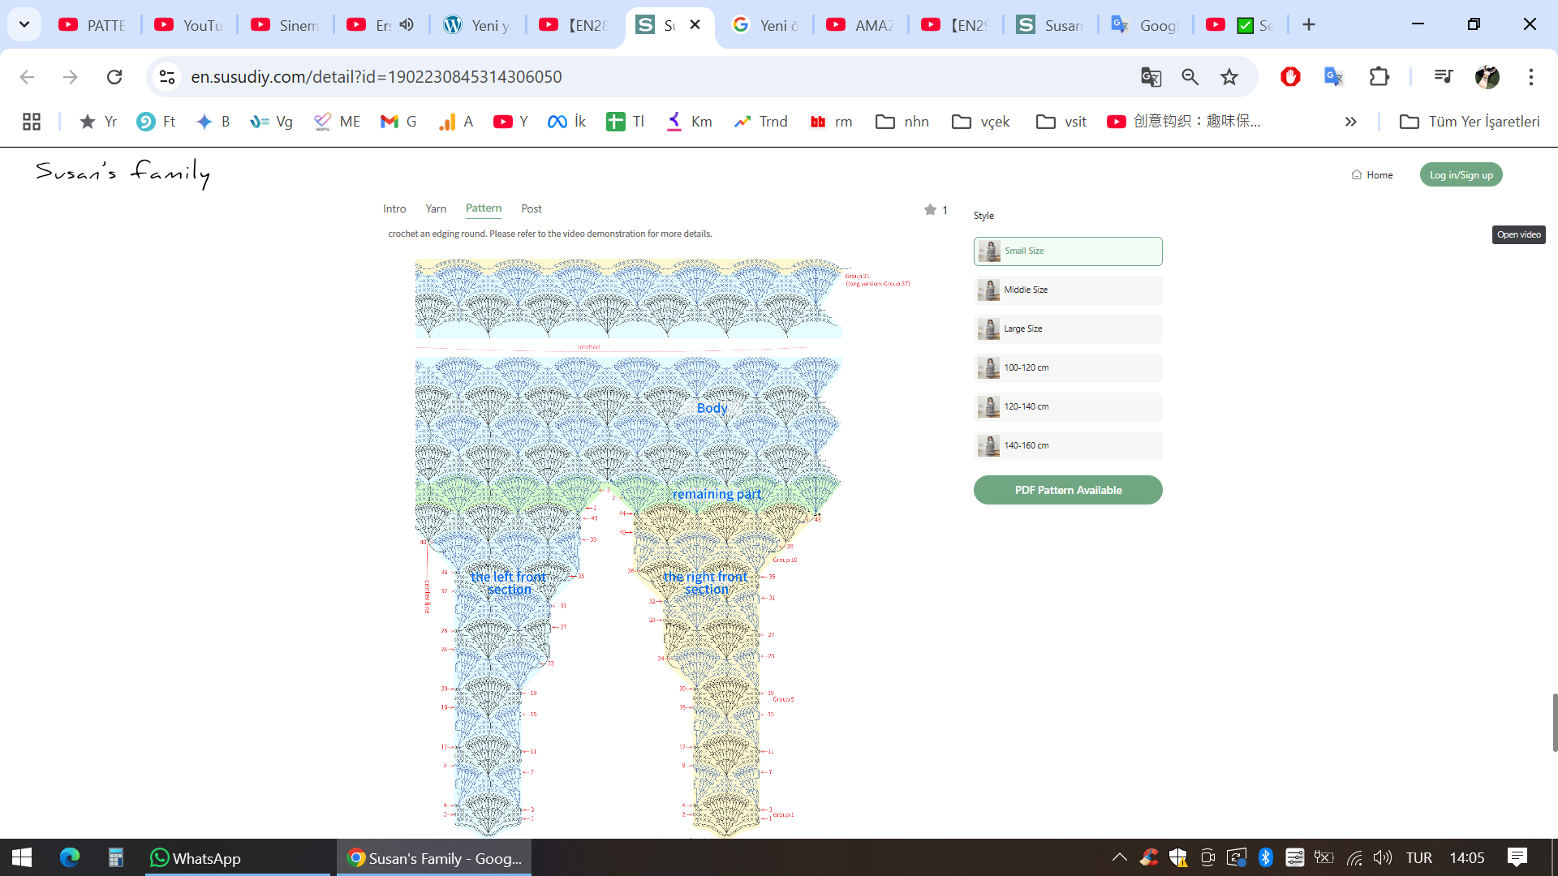The width and height of the screenshot is (1558, 876).
Task: Select the Small Size style option
Action: (1068, 251)
